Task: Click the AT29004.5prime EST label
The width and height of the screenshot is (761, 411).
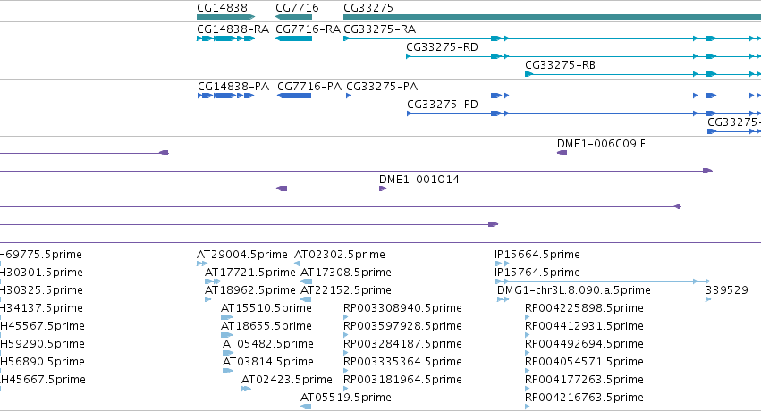Action: click(241, 255)
